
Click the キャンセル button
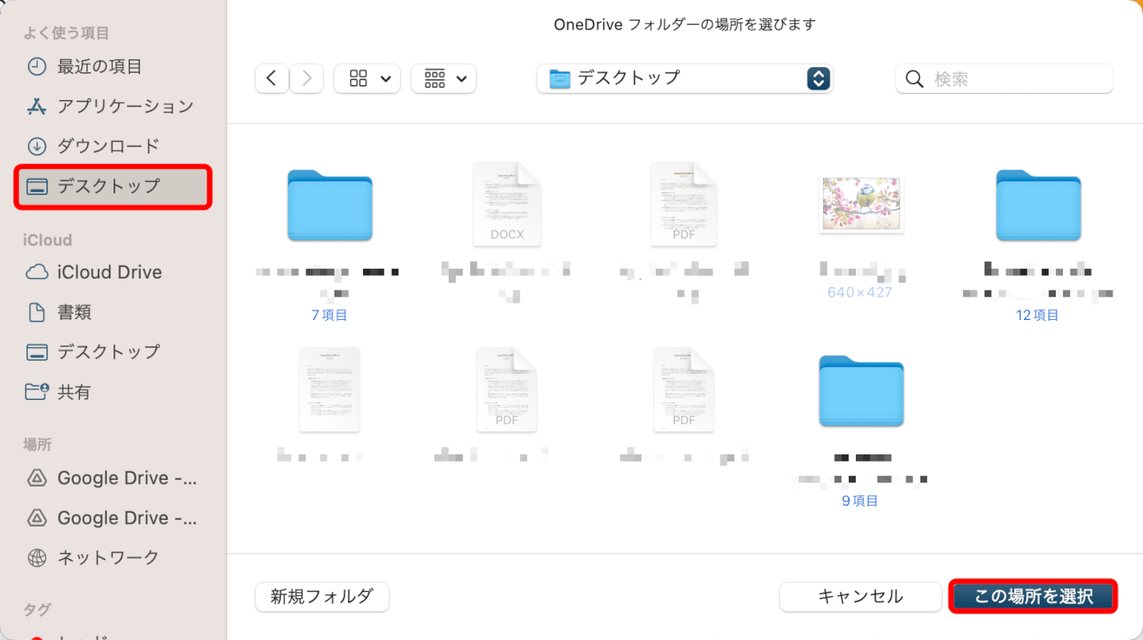(861, 597)
